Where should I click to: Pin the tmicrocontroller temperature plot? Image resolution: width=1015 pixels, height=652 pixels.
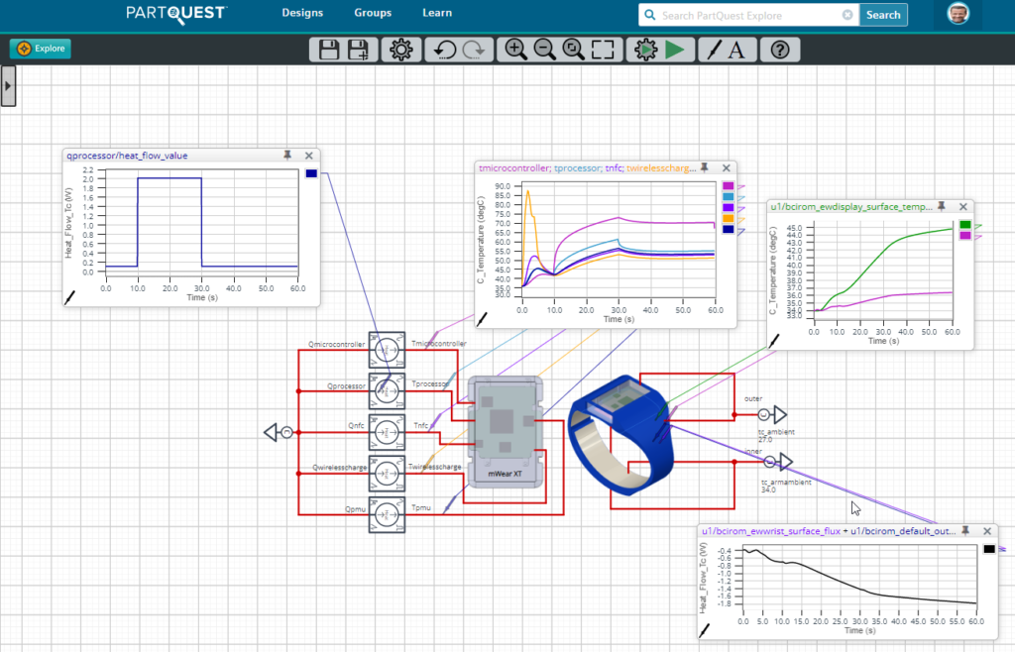[x=704, y=167]
